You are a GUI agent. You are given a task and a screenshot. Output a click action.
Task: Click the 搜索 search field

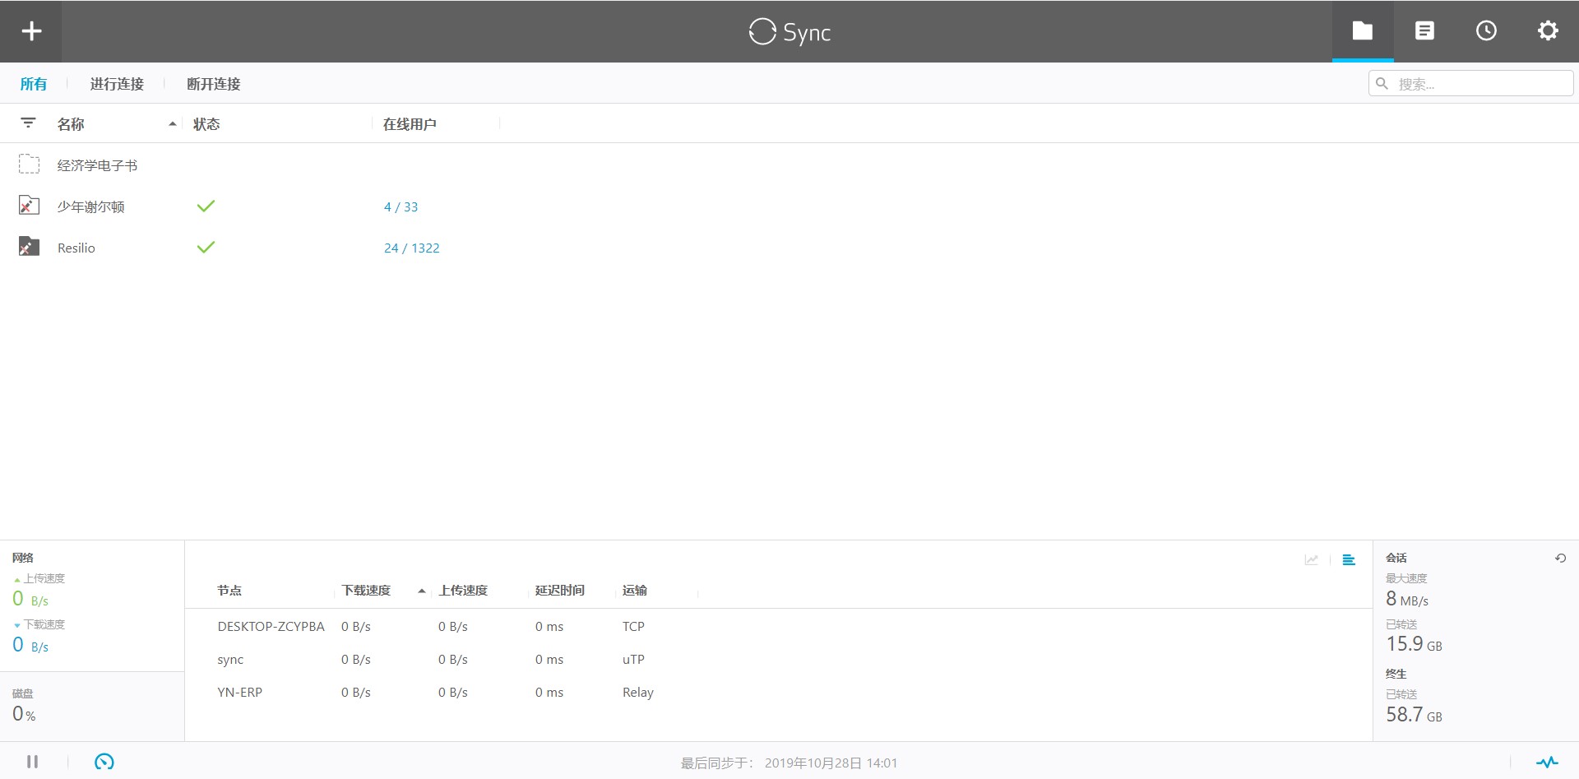[1470, 84]
